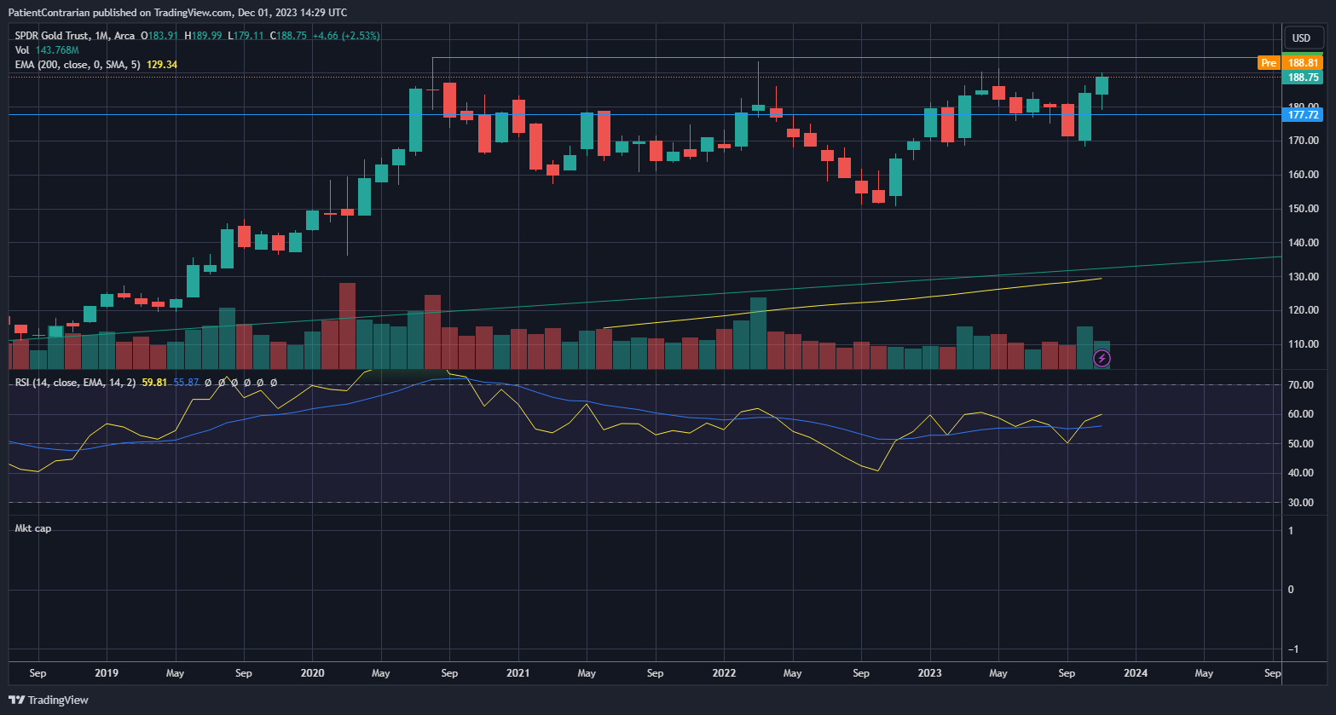Select the Mkt cap indicator label
The width and height of the screenshot is (1336, 715).
(x=32, y=528)
